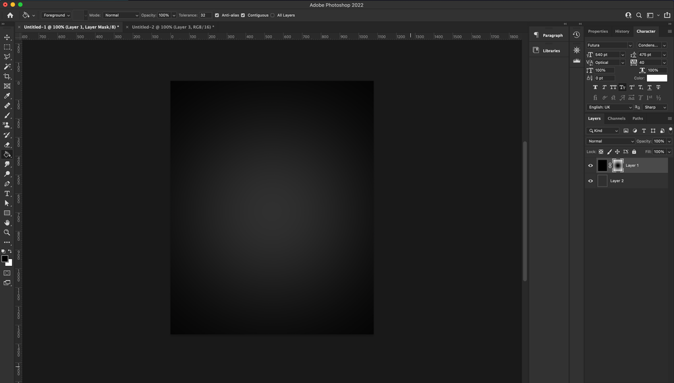
Task: Go to Home screen icon
Action: point(10,15)
